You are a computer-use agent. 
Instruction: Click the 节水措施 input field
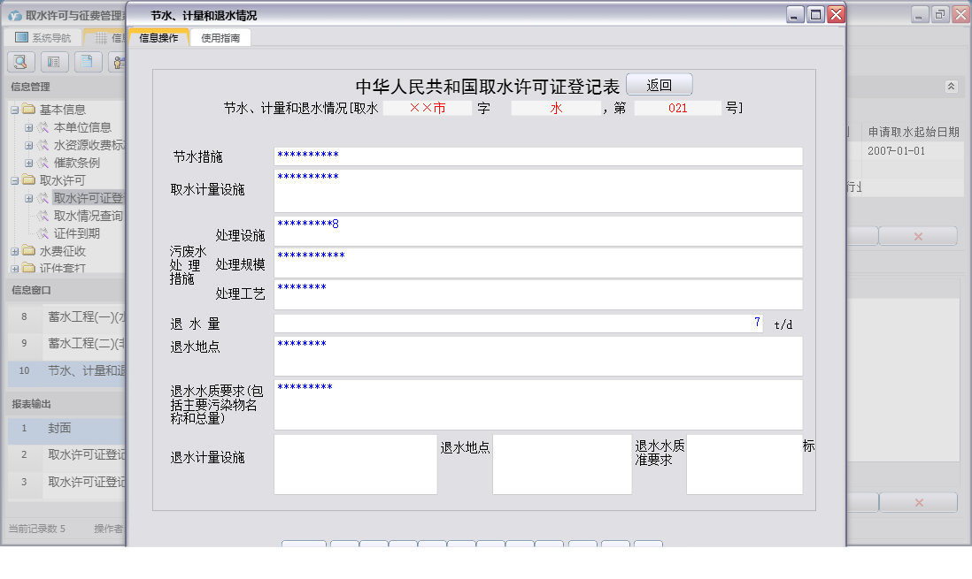(x=537, y=156)
